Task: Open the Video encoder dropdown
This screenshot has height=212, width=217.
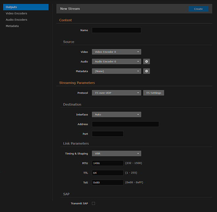Action: (116, 52)
